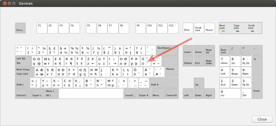Click the Close button
Image resolution: width=276 pixels, height=126 pixels.
tap(262, 119)
